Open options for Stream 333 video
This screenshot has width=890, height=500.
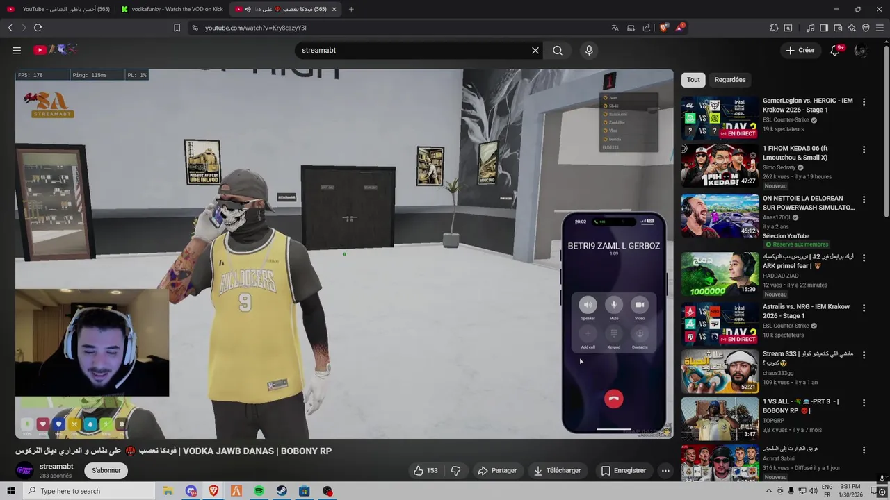click(x=864, y=355)
